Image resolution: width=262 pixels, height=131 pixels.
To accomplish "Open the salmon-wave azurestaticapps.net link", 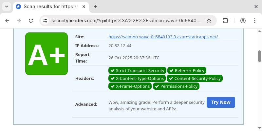I will click(163, 37).
